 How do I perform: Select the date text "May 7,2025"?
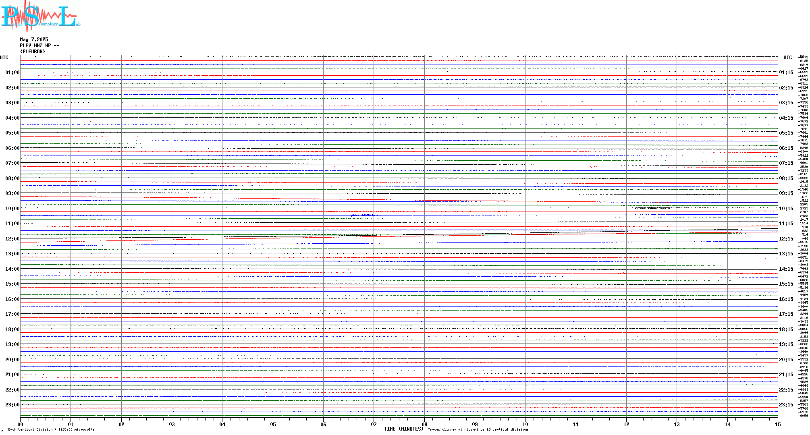34,39
